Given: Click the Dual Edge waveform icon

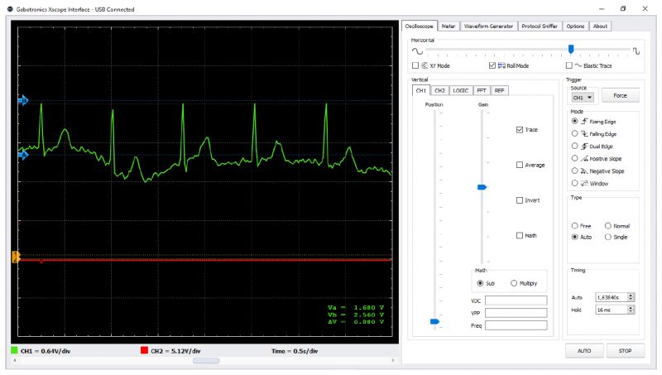Looking at the screenshot, I should 584,147.
